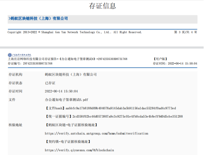Click the 存证信息 page title
204x155 pixels.
point(102,6)
